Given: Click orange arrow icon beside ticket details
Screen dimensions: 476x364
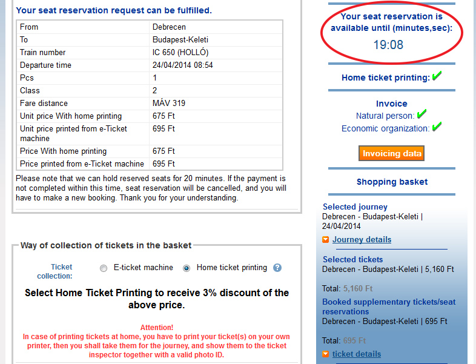Looking at the screenshot, I should [x=325, y=354].
